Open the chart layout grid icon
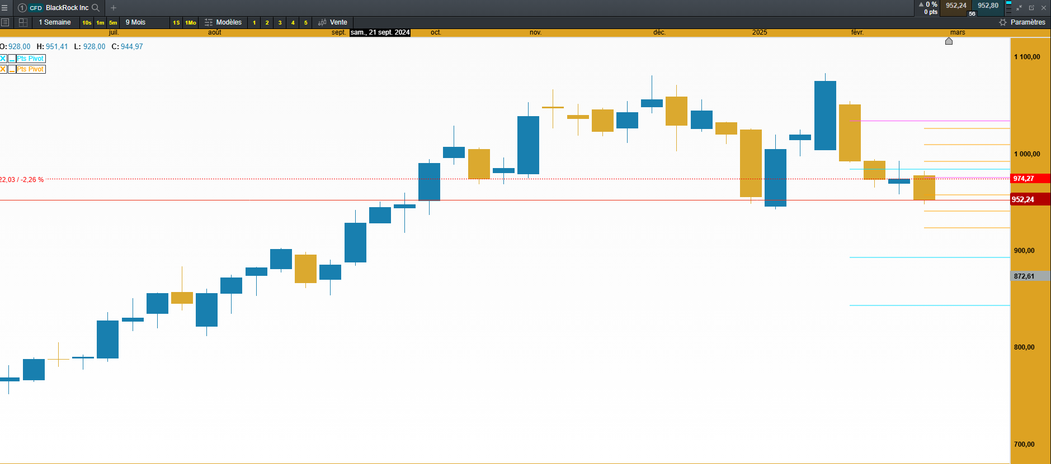 pyautogui.click(x=23, y=22)
